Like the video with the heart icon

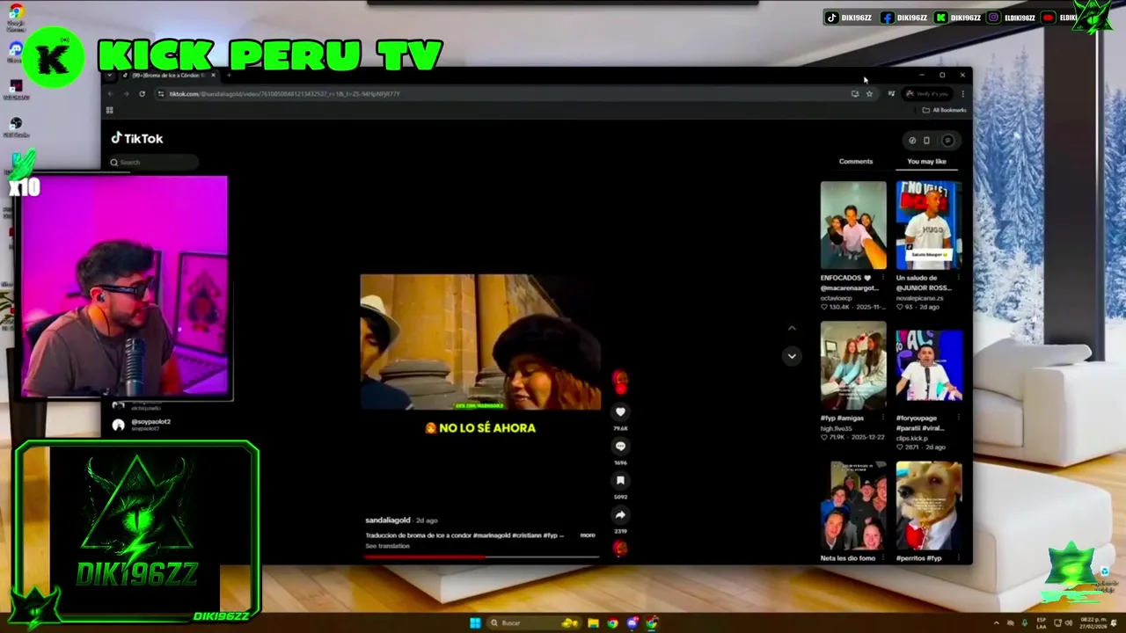(620, 411)
